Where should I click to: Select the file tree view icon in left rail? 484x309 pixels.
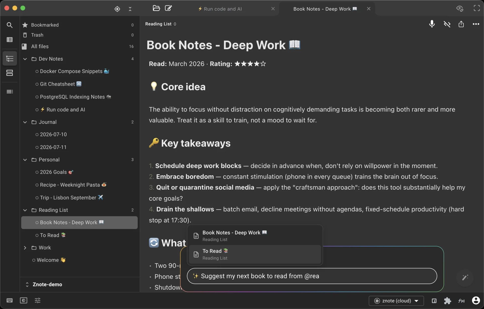(10, 58)
